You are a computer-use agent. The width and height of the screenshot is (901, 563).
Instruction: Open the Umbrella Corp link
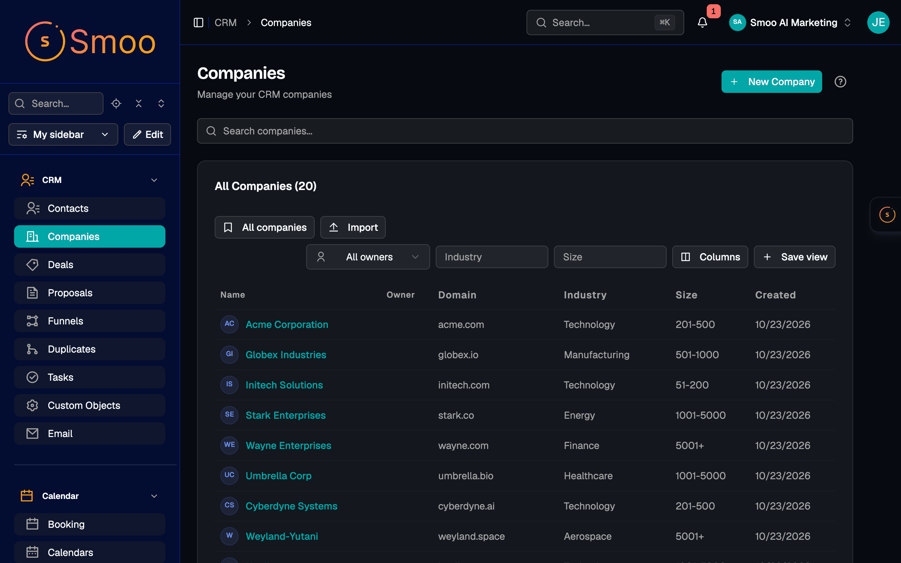(x=278, y=475)
